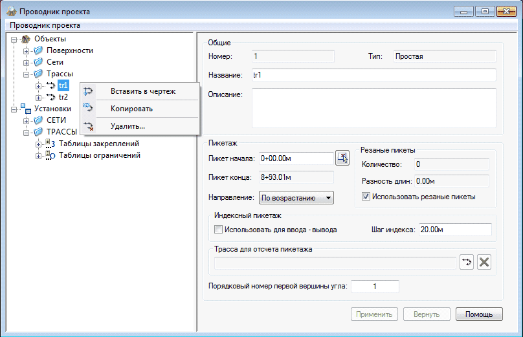Click the pick station point icon button
The height and width of the screenshot is (337, 523).
point(342,157)
